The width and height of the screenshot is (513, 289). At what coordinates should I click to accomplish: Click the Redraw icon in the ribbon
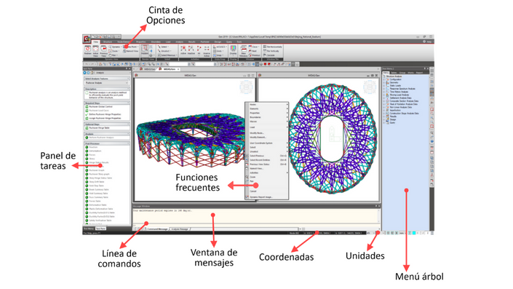[x=87, y=49]
